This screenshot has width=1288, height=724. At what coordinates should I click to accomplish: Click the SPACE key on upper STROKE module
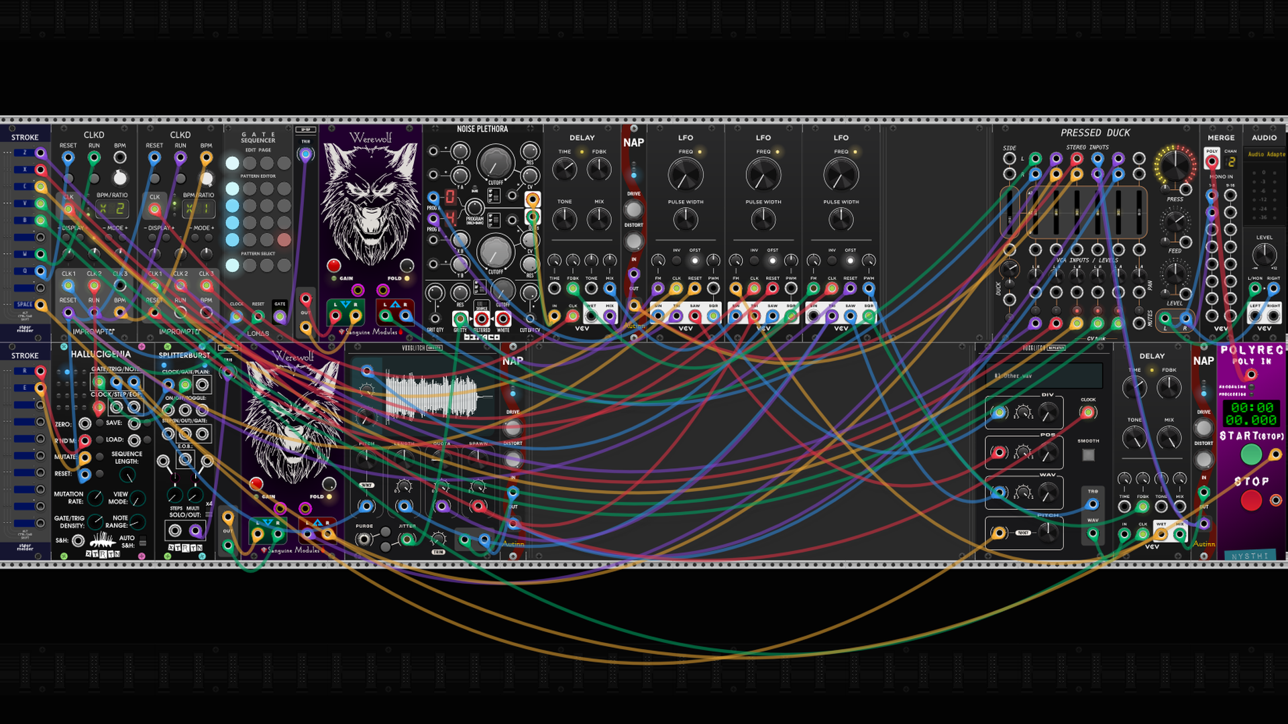(x=25, y=304)
